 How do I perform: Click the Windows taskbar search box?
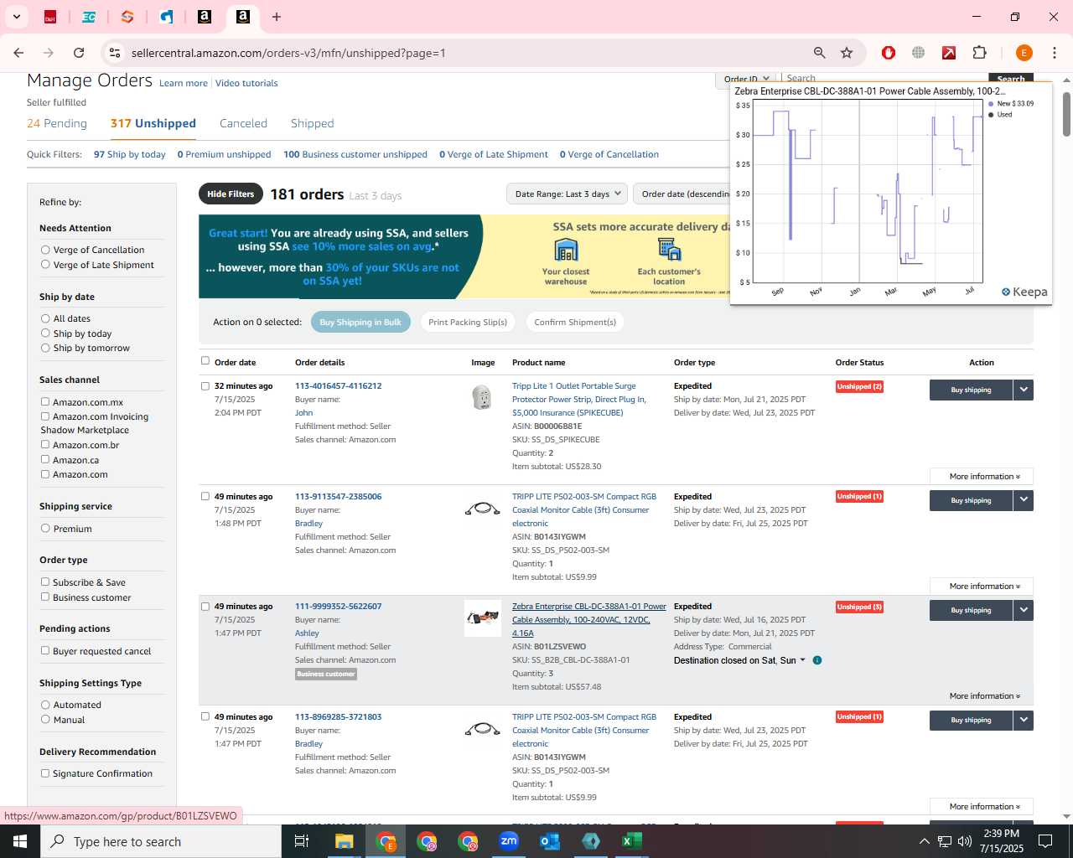tap(161, 841)
